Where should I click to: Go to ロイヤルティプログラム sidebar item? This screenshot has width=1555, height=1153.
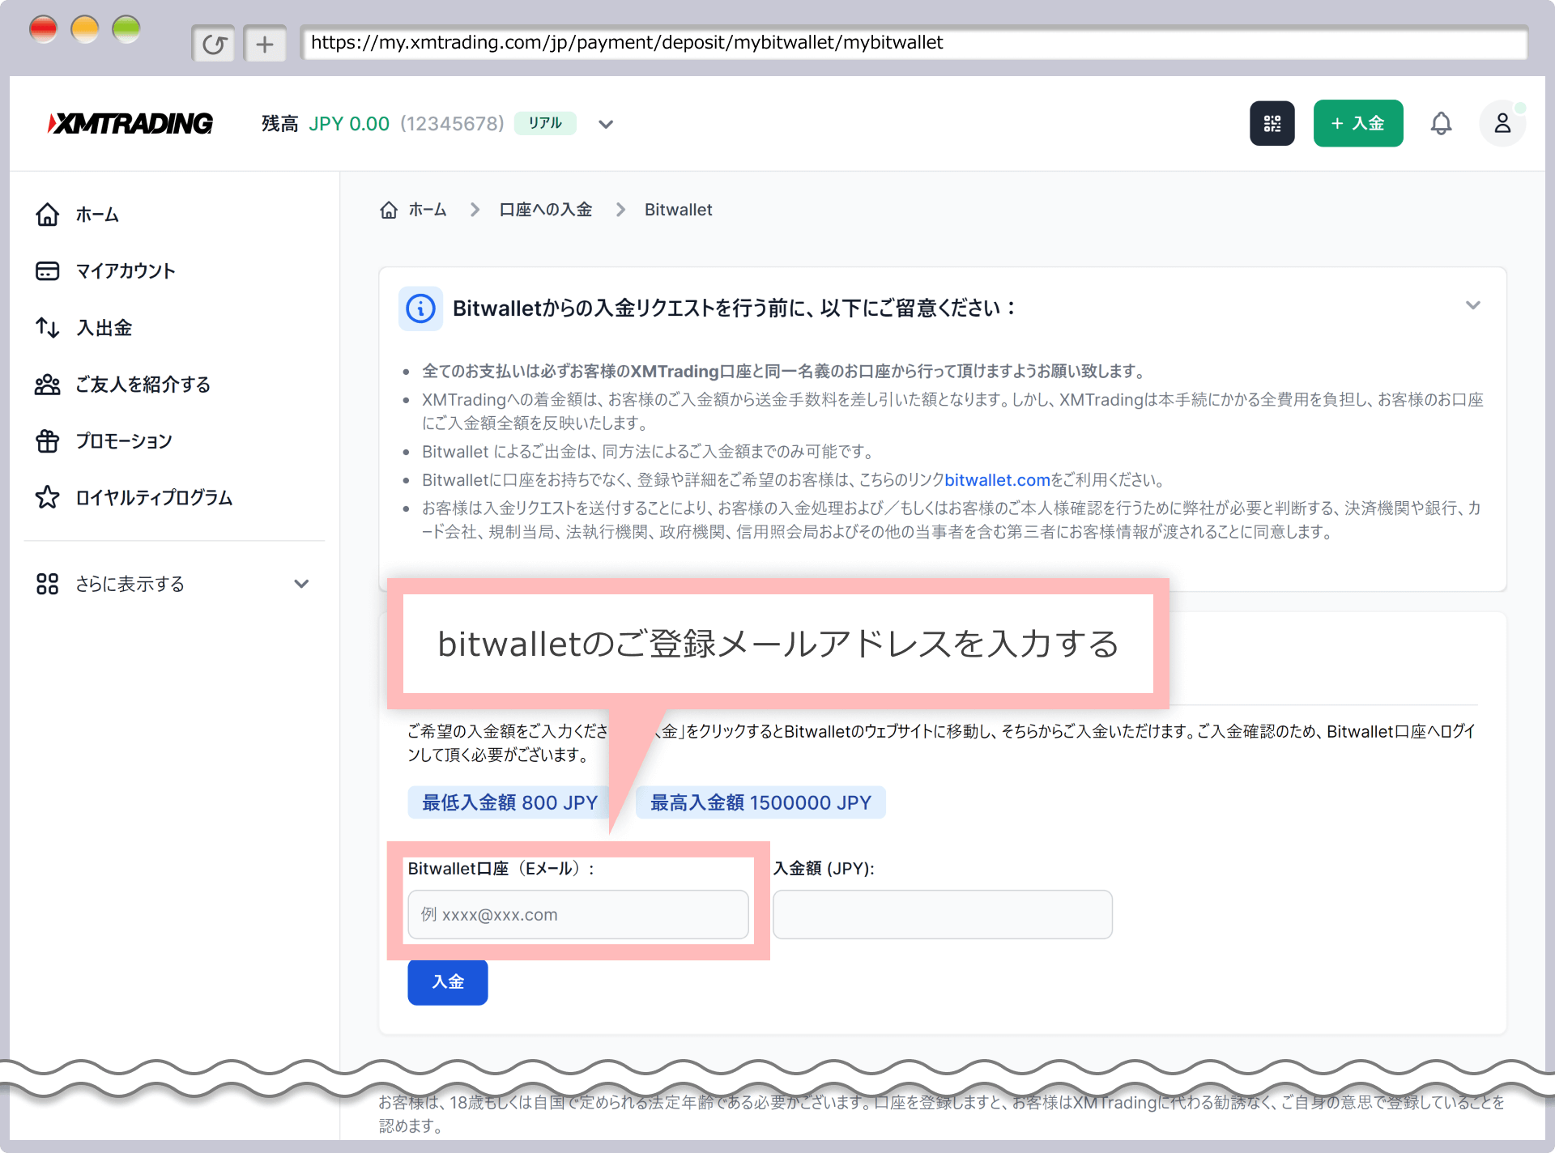(x=154, y=498)
